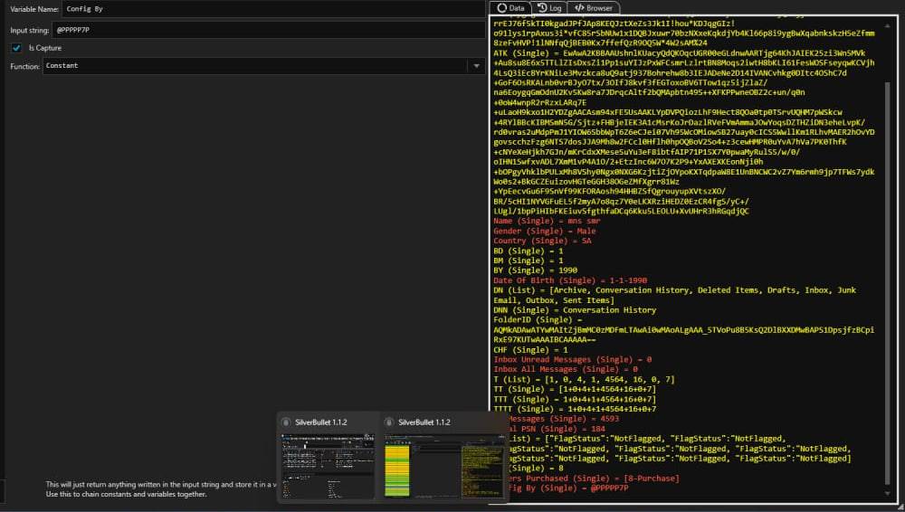Click the data panel scroll-down arrow
Screen dimensions: 905x512
click(x=887, y=493)
